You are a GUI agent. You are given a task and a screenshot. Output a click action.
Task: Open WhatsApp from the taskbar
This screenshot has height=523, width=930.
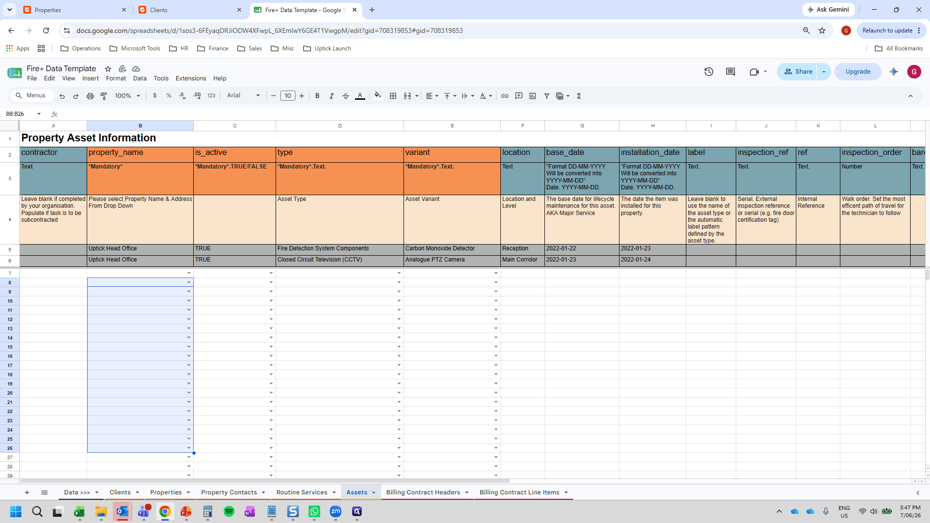pyautogui.click(x=314, y=511)
